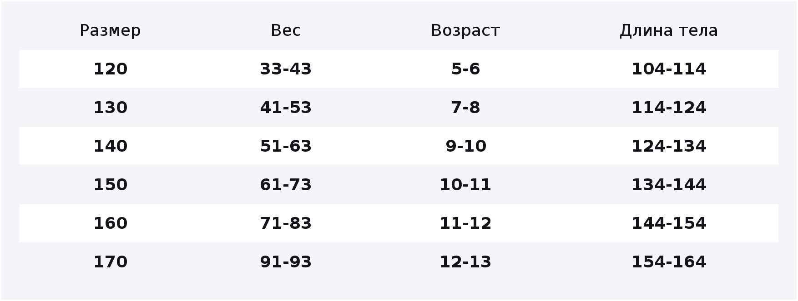Click weight value 51-63
The width and height of the screenshot is (798, 301).
pos(286,146)
